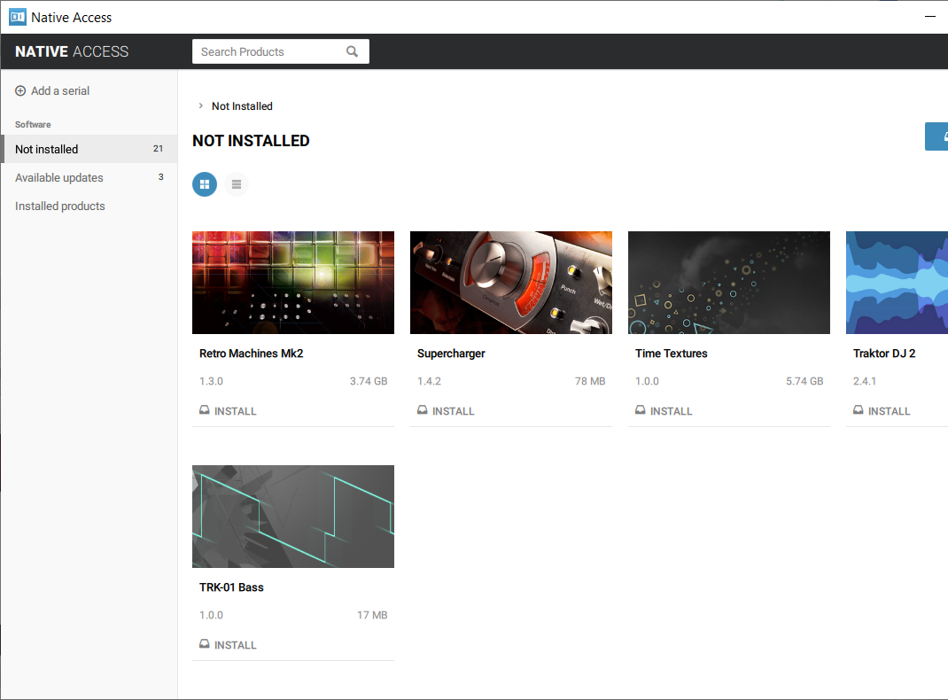Install TRK-01 Bass
Viewport: 948px width, 700px height.
[228, 645]
